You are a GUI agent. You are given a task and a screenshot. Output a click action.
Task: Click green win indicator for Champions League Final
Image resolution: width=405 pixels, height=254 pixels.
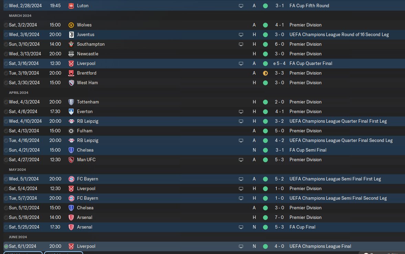[x=265, y=246]
